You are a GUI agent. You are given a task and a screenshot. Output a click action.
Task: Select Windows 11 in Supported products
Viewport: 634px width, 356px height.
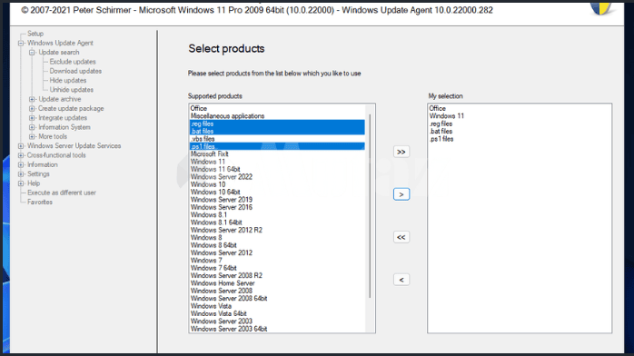(277, 162)
